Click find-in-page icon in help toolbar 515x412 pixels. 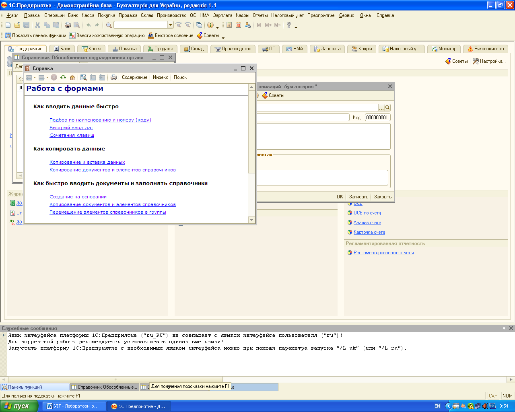[x=84, y=77]
